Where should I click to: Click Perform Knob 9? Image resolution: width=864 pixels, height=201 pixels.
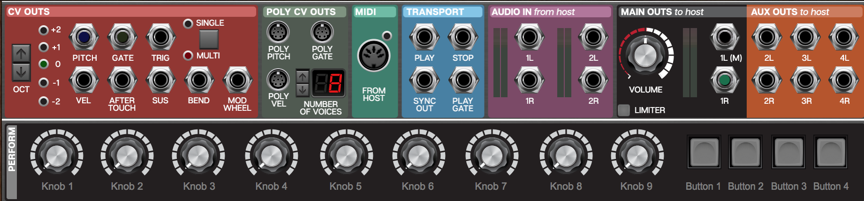637,156
